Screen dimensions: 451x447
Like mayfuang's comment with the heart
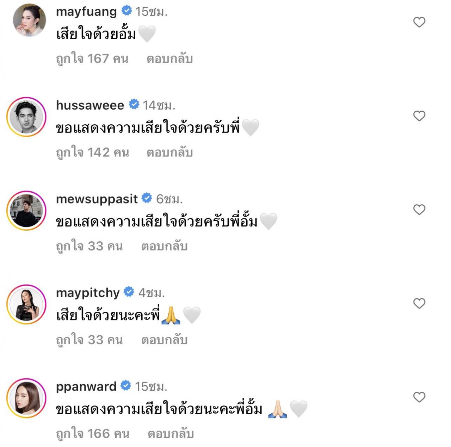click(x=419, y=22)
